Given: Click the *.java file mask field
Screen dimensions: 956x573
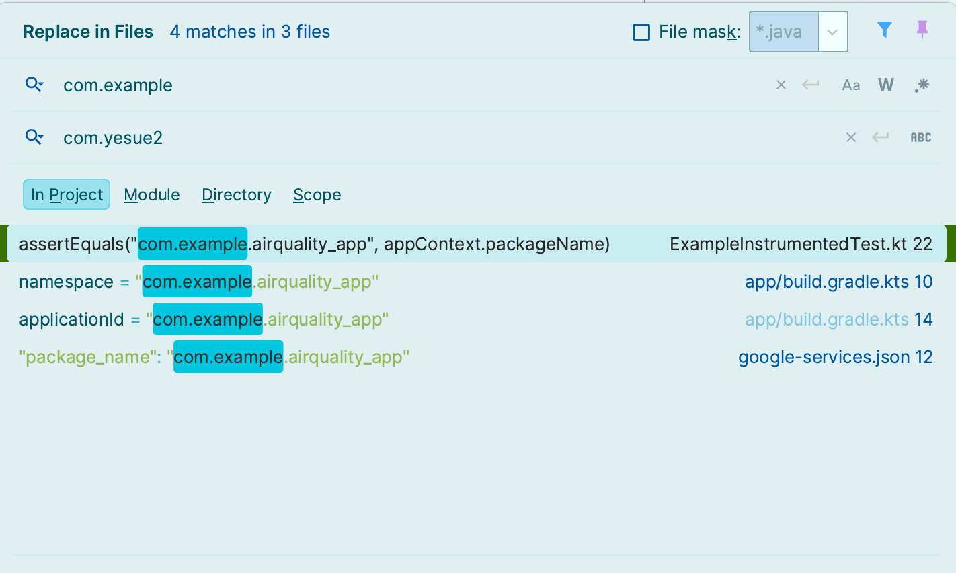Looking at the screenshot, I should 785,32.
